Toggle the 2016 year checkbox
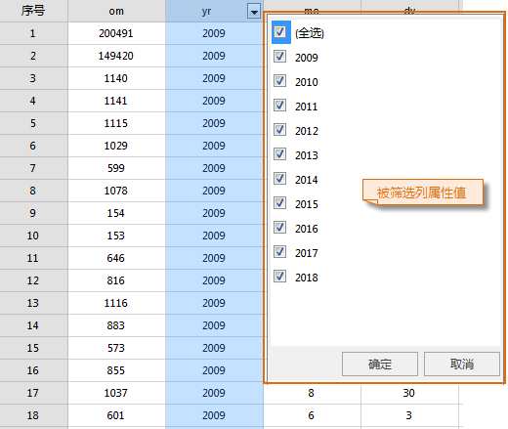Image resolution: width=508 pixels, height=429 pixels. click(280, 228)
